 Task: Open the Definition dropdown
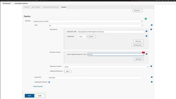[x=88, y=21]
